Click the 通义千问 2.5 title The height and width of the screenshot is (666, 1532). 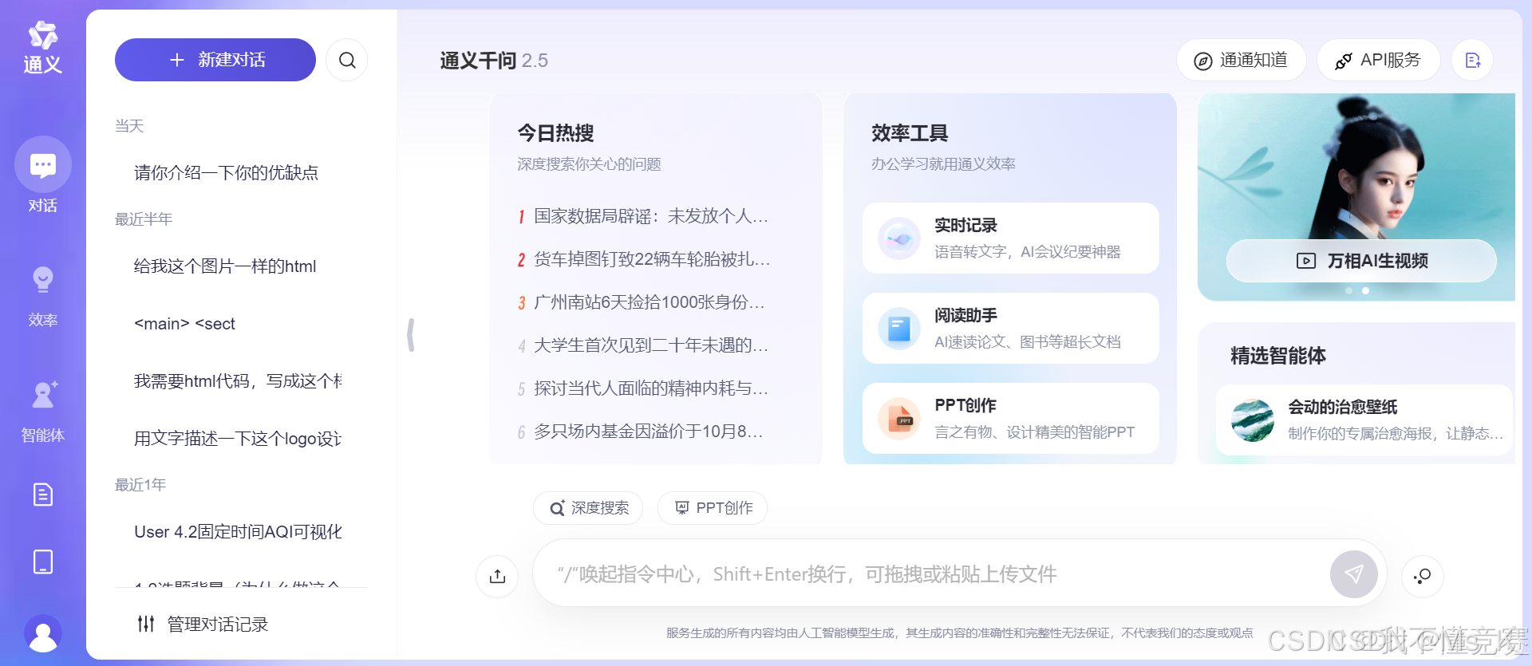tap(494, 61)
